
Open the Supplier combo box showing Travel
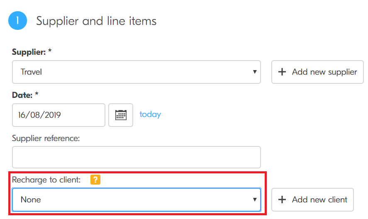click(x=136, y=72)
